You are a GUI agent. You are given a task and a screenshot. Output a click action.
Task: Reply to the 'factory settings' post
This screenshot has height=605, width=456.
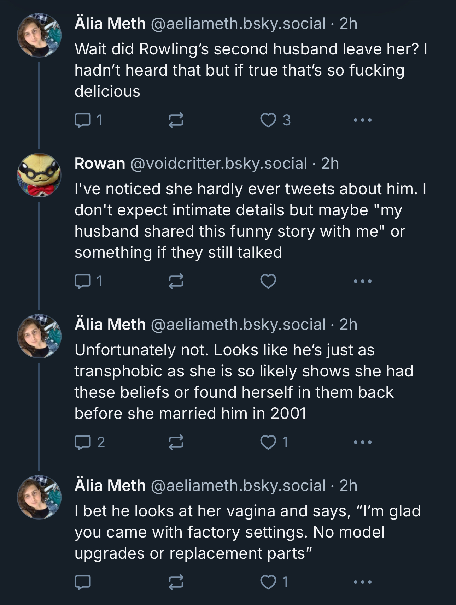click(x=83, y=582)
